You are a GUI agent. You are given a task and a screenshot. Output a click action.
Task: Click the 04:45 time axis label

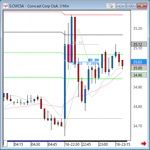52,144
